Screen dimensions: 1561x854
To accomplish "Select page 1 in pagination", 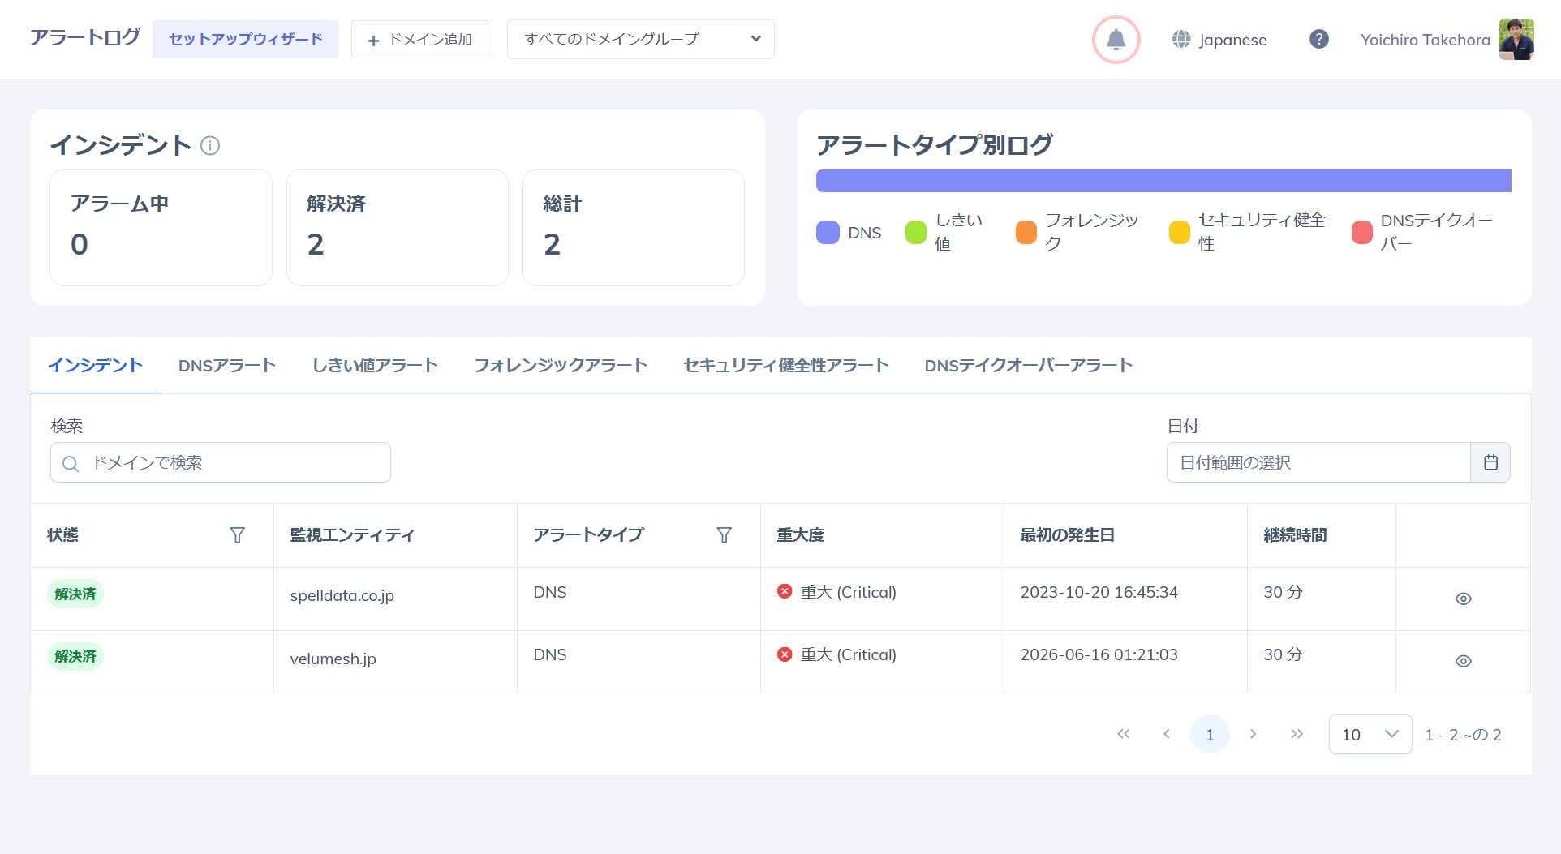I will pyautogui.click(x=1209, y=734).
